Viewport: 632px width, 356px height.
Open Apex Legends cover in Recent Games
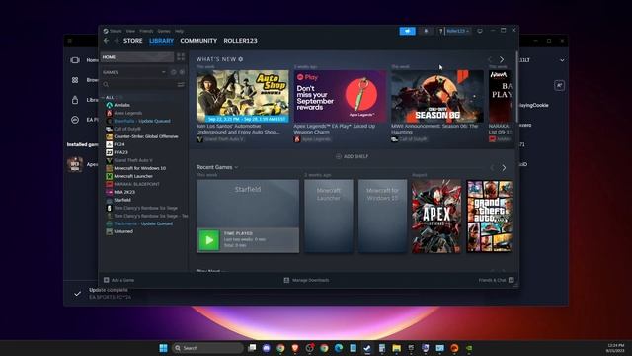pyautogui.click(x=436, y=217)
